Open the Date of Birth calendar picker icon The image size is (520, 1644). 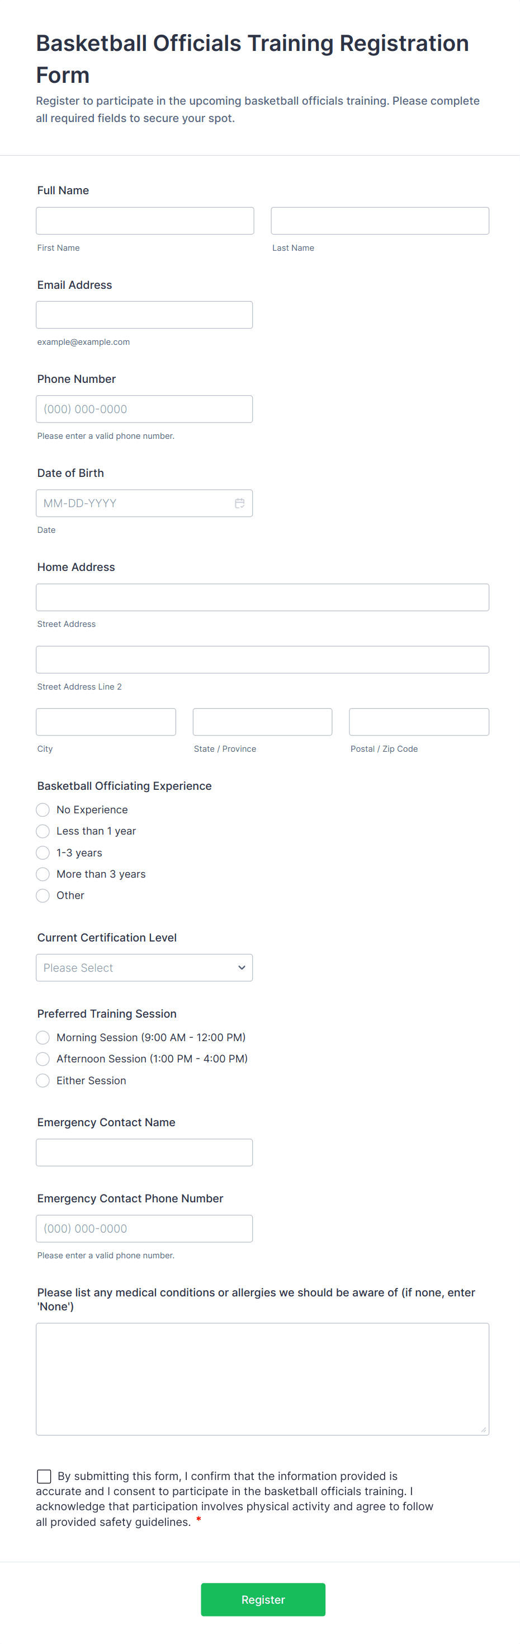click(x=240, y=504)
